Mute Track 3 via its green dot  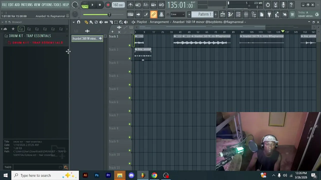coord(129,72)
